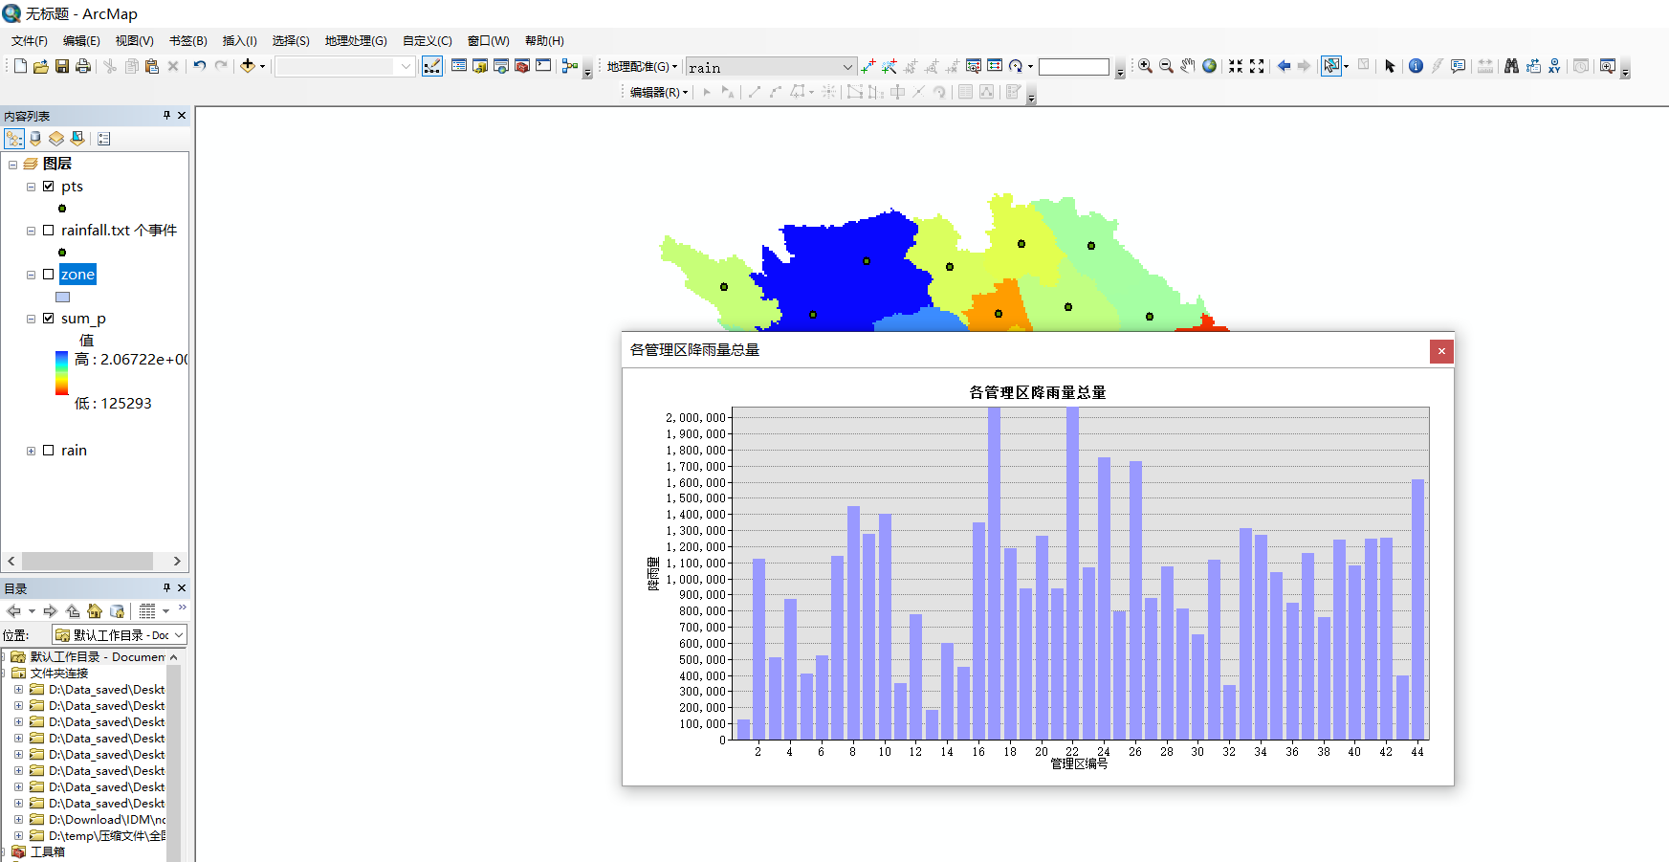The height and width of the screenshot is (862, 1669).
Task: Click the New map document icon
Action: 20,66
